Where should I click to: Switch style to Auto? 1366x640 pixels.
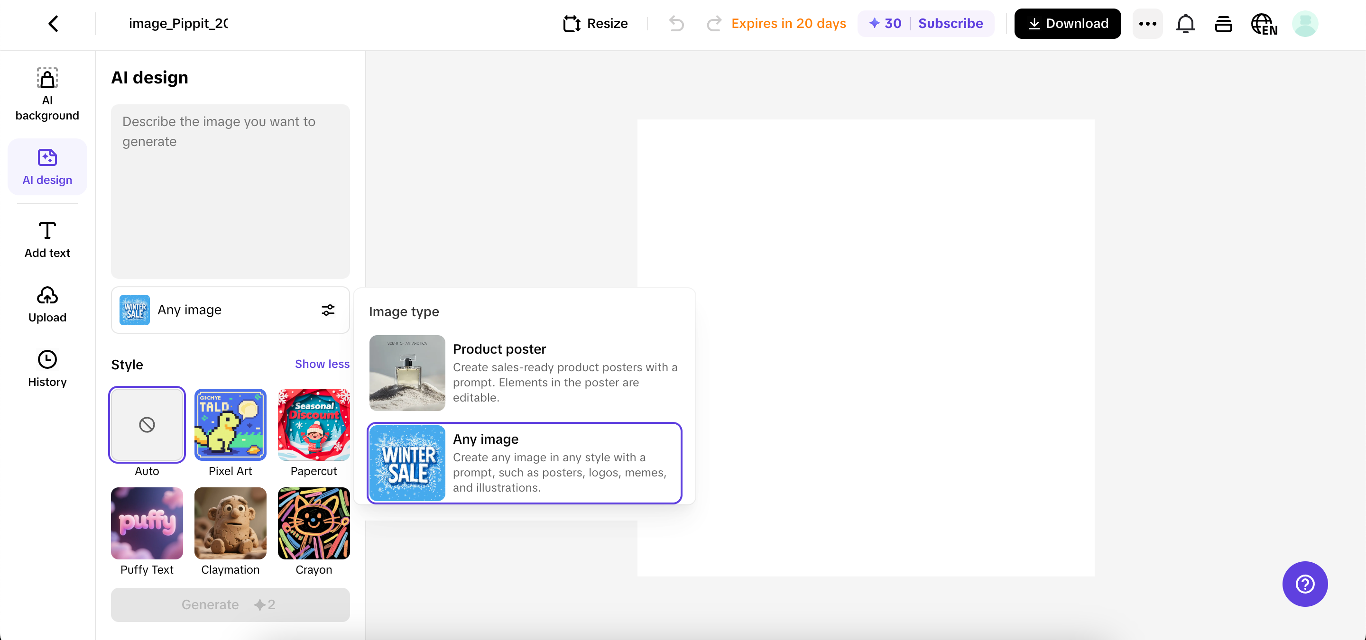coord(147,424)
